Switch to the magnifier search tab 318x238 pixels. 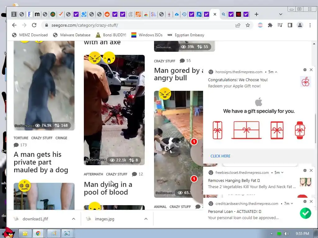coord(223,14)
